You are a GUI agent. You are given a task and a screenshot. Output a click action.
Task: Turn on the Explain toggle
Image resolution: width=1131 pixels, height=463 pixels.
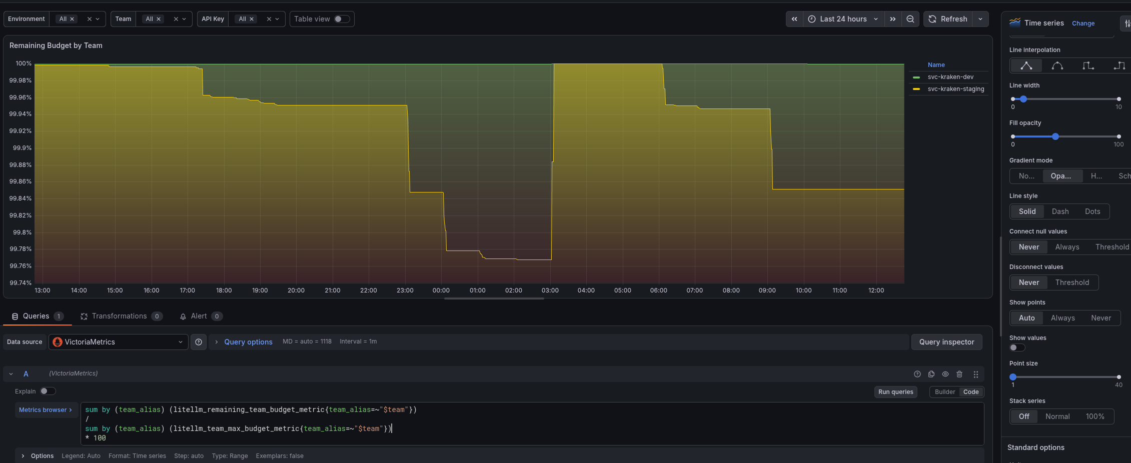[48, 391]
